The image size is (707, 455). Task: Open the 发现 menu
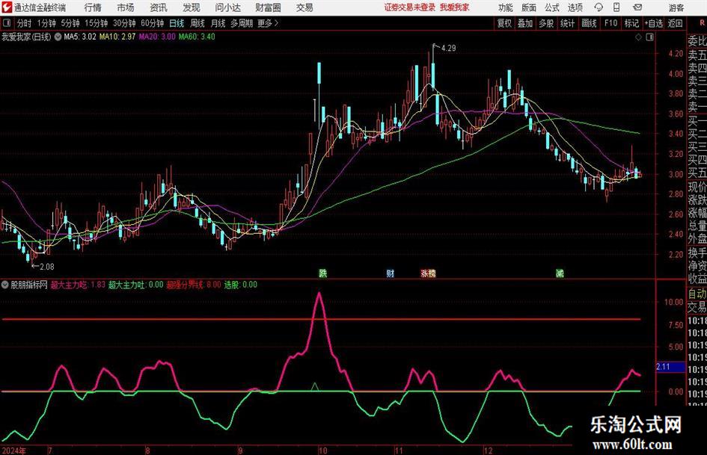(192, 7)
